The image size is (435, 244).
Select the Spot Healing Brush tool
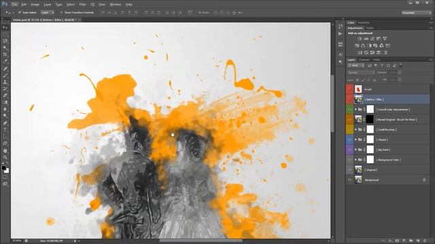[x=5, y=68]
